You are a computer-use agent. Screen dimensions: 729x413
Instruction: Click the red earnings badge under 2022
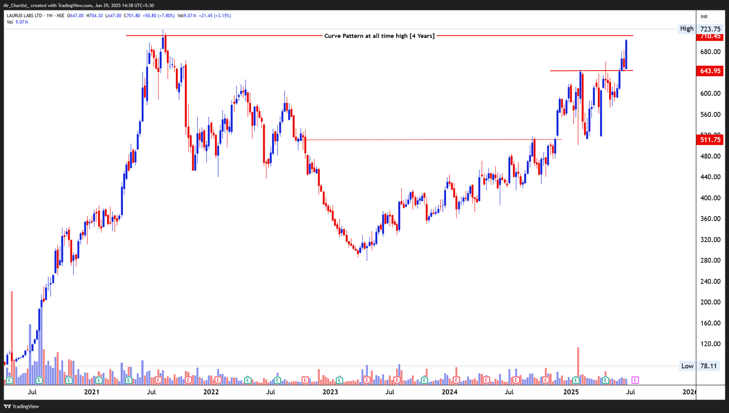point(218,379)
